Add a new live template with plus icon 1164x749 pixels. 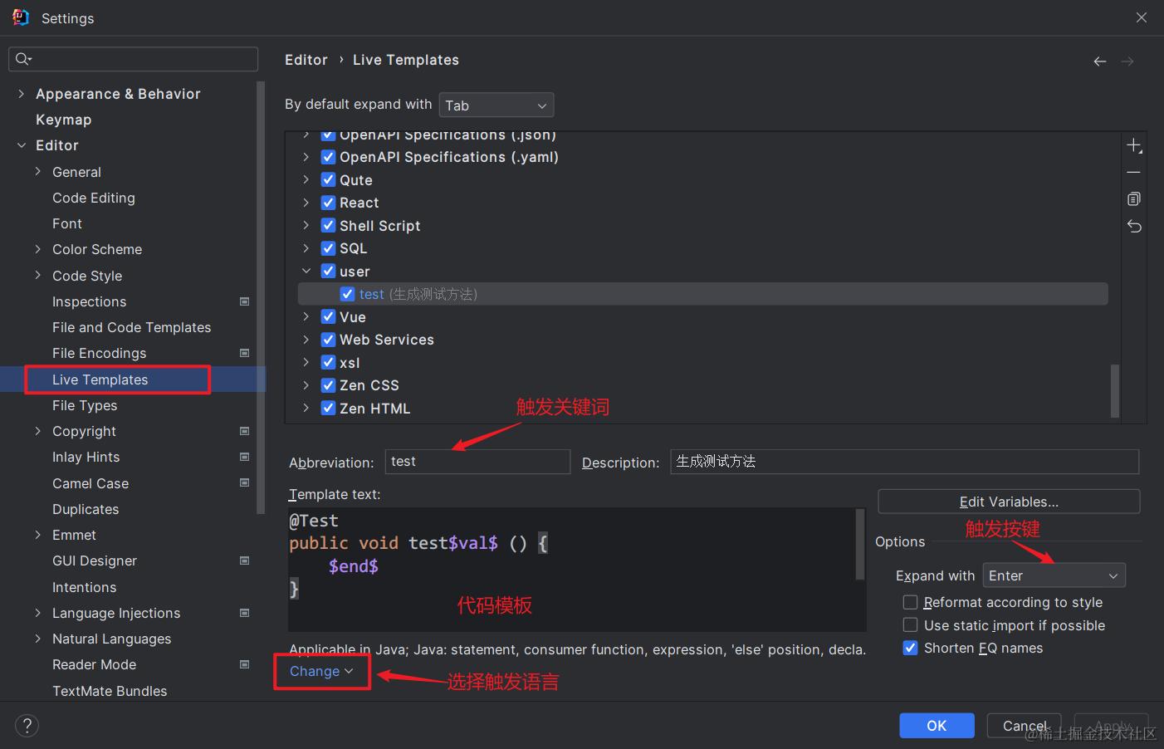1134,146
